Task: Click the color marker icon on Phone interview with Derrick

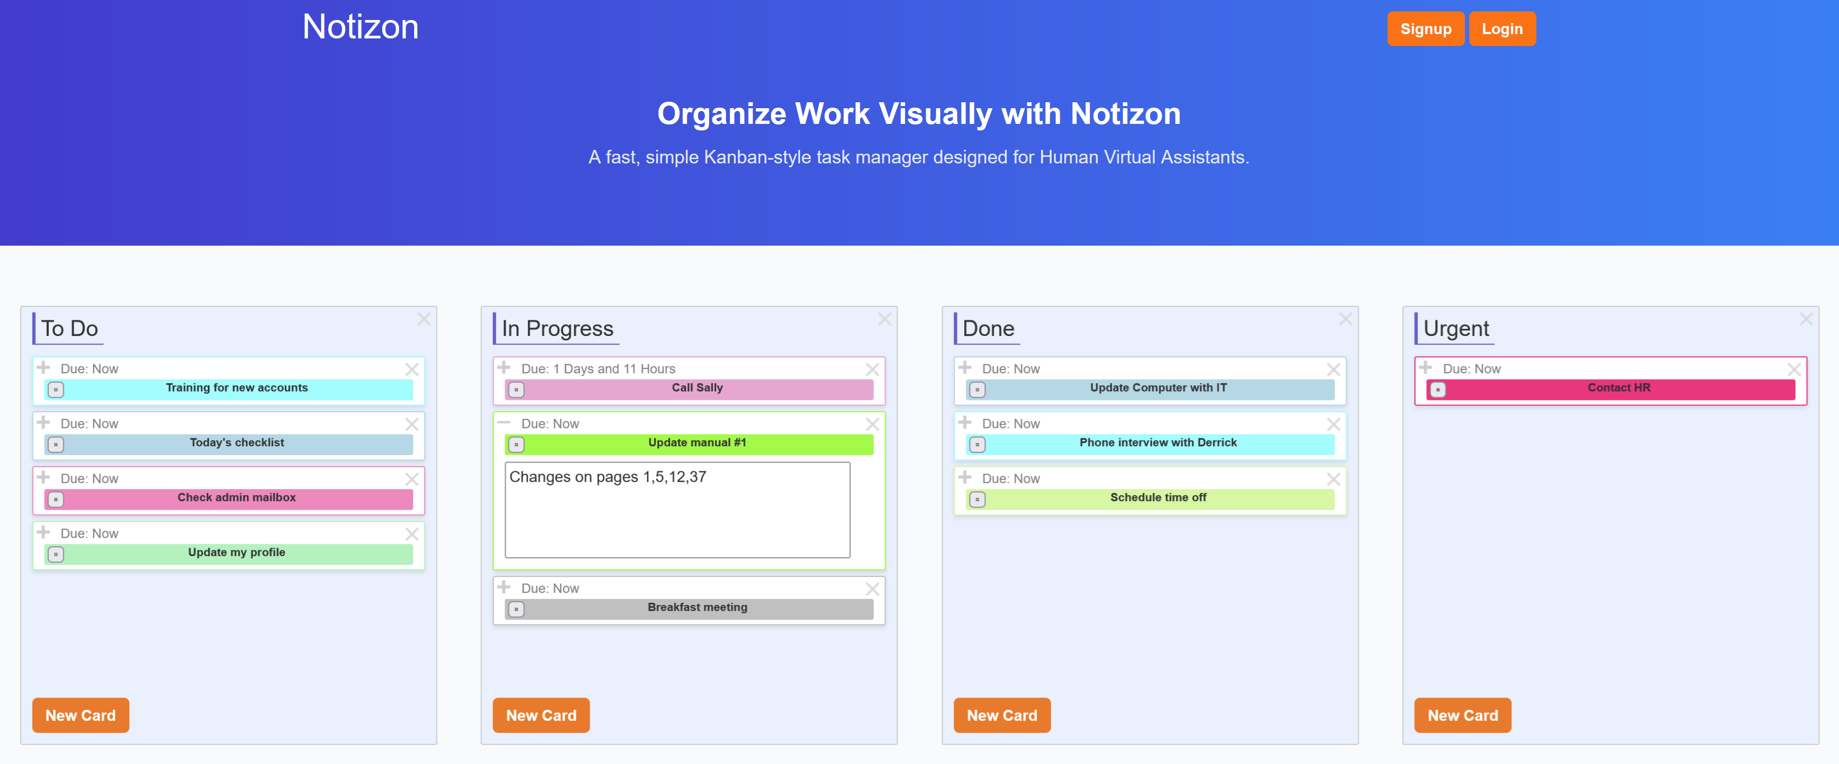Action: [977, 444]
